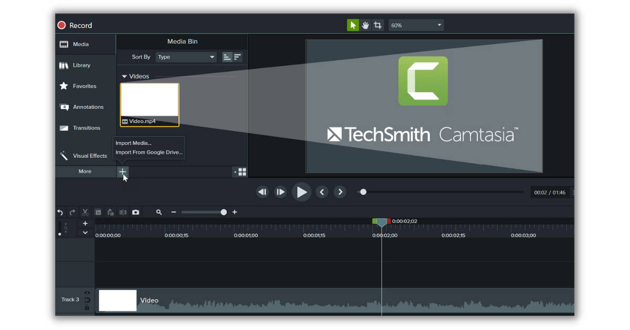Click the Record button

[x=74, y=25]
